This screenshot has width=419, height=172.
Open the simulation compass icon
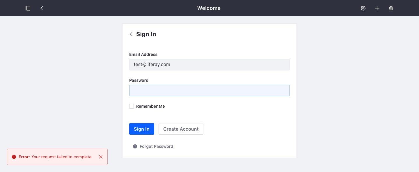[x=391, y=8]
